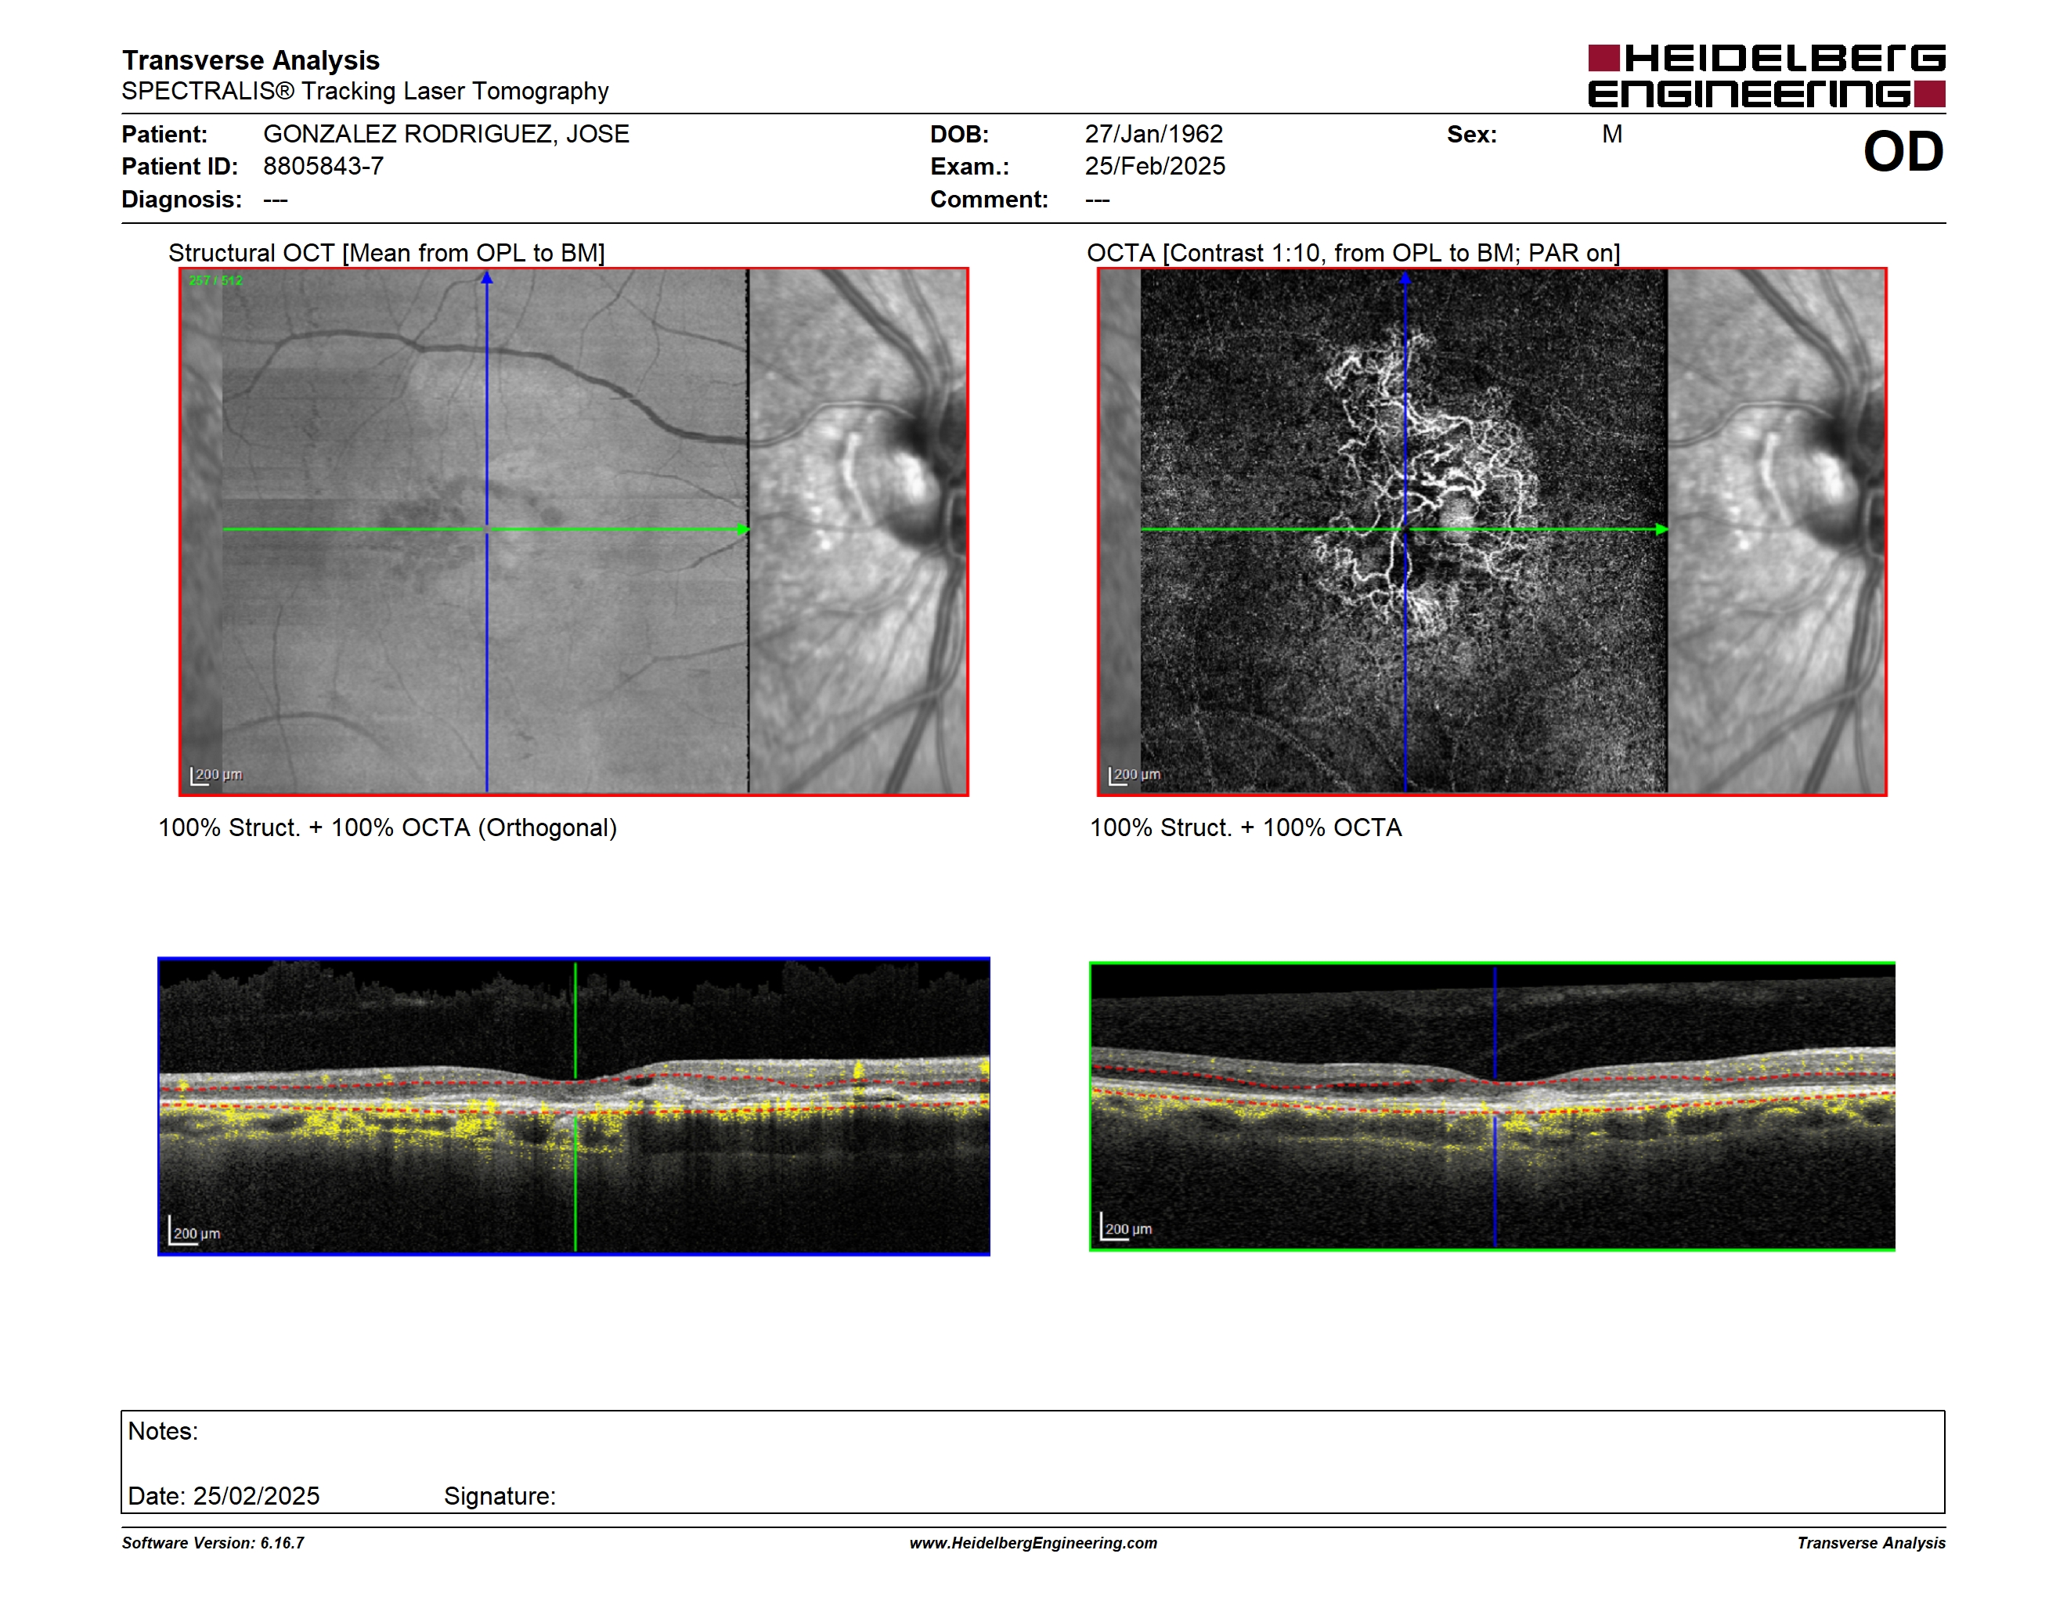Click the blue arrowhead atop OCTA image
Screen dimensions: 2067x1597
1405,278
